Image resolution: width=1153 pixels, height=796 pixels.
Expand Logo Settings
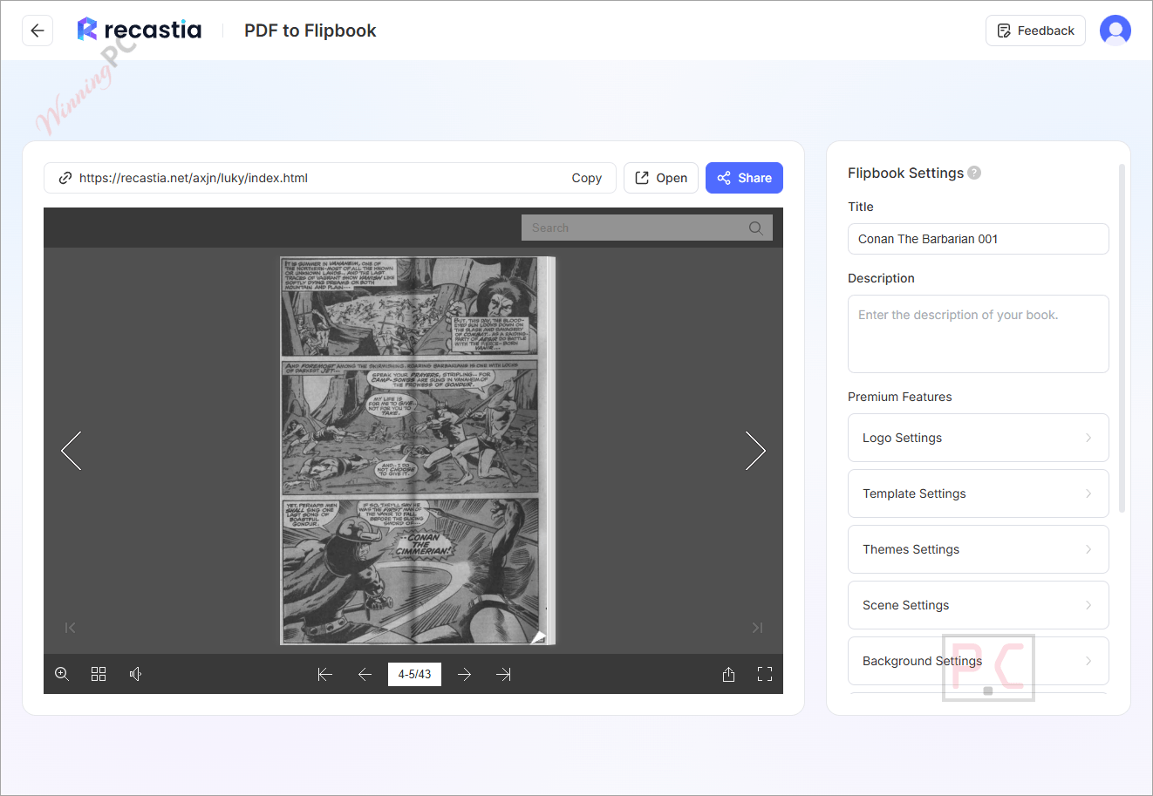[979, 438]
